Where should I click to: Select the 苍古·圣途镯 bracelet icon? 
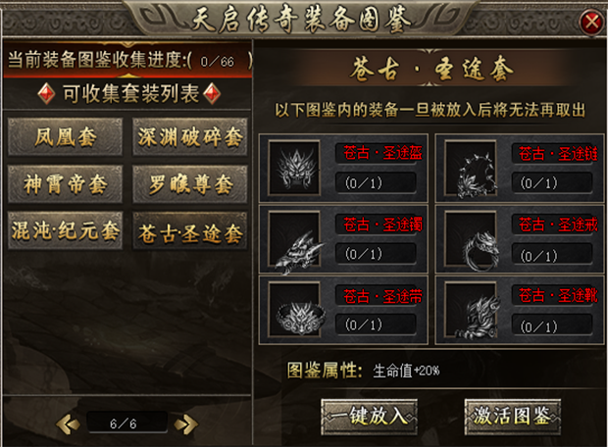click(x=294, y=239)
